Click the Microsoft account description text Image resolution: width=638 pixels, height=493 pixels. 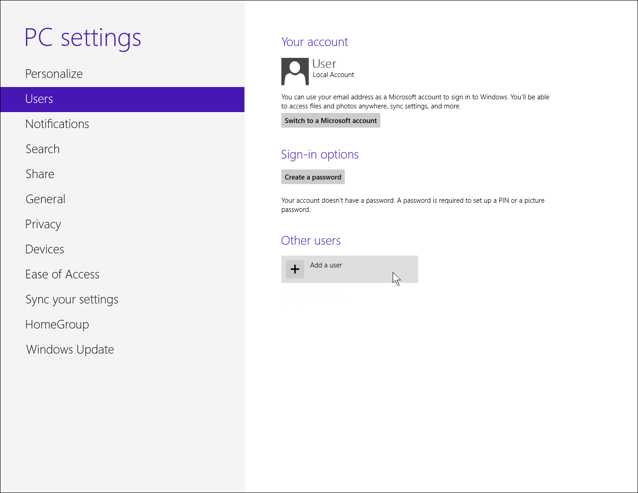415,102
